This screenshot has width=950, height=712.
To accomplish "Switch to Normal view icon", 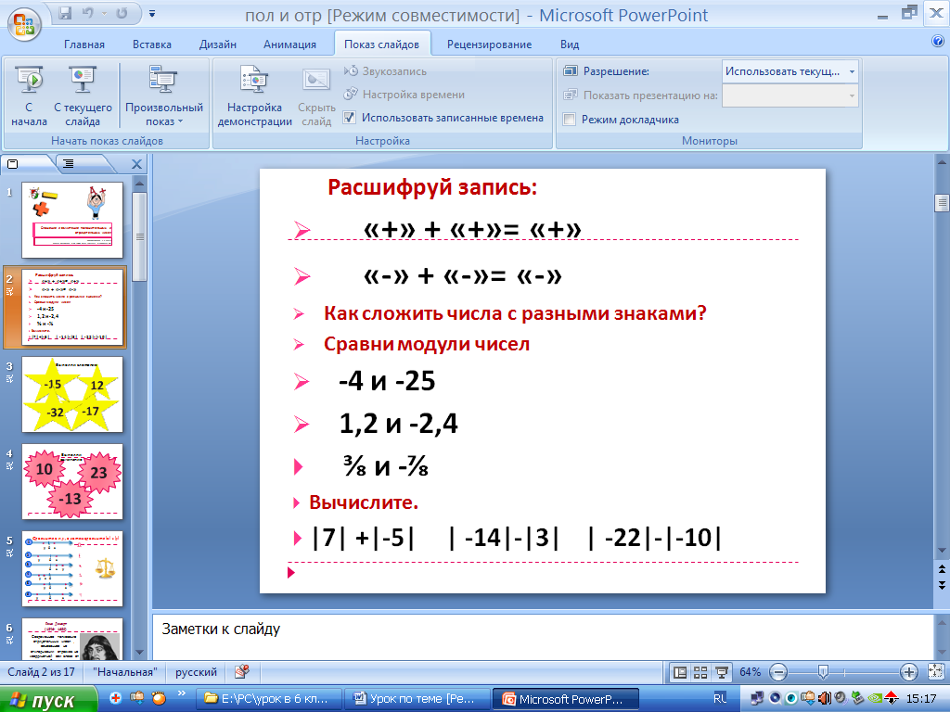I will (x=680, y=672).
